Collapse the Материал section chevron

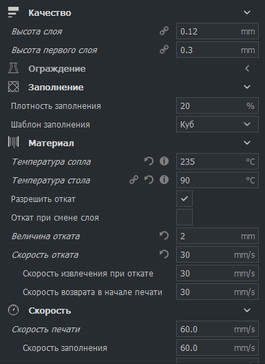pos(247,143)
